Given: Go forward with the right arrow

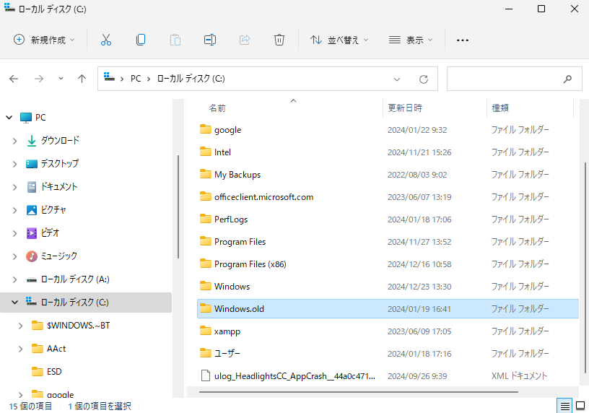Looking at the screenshot, I should coord(39,79).
